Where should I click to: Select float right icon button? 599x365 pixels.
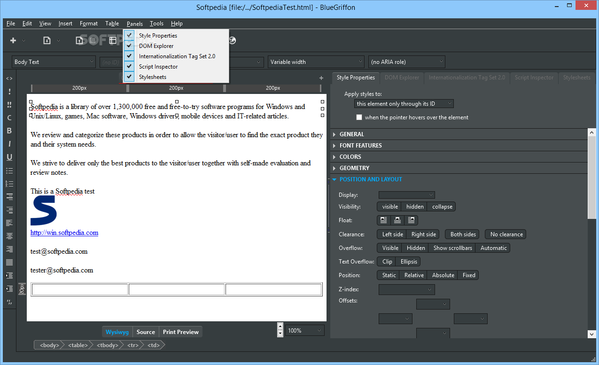(411, 220)
